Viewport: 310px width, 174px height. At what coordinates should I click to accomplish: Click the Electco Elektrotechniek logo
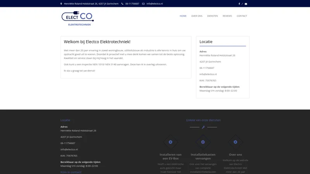click(x=78, y=19)
